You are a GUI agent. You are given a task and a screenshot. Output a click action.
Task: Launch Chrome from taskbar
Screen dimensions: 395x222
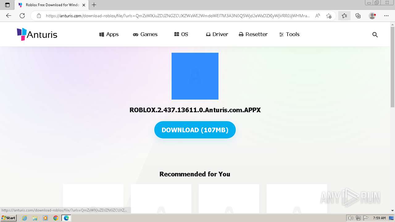(x=56, y=218)
